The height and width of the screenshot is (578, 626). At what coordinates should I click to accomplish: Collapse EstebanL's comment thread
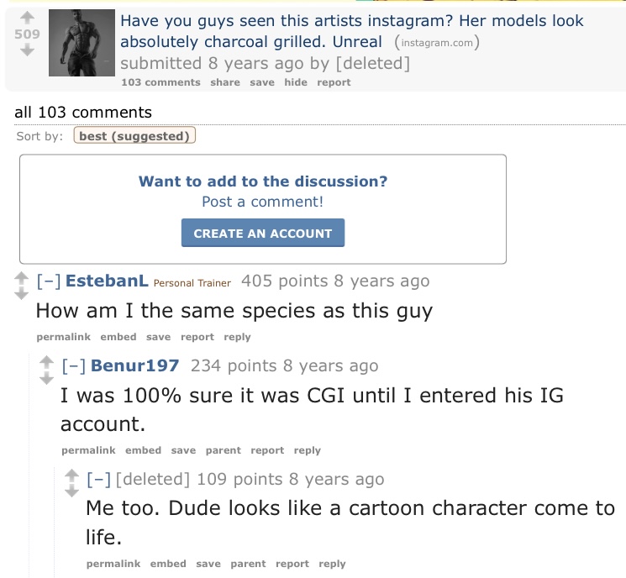tap(48, 281)
